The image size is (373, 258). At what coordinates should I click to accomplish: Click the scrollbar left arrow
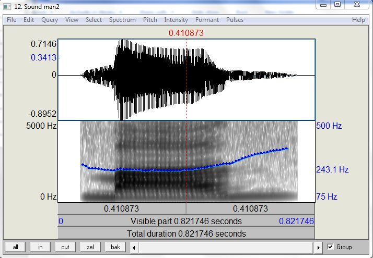pyautogui.click(x=134, y=248)
